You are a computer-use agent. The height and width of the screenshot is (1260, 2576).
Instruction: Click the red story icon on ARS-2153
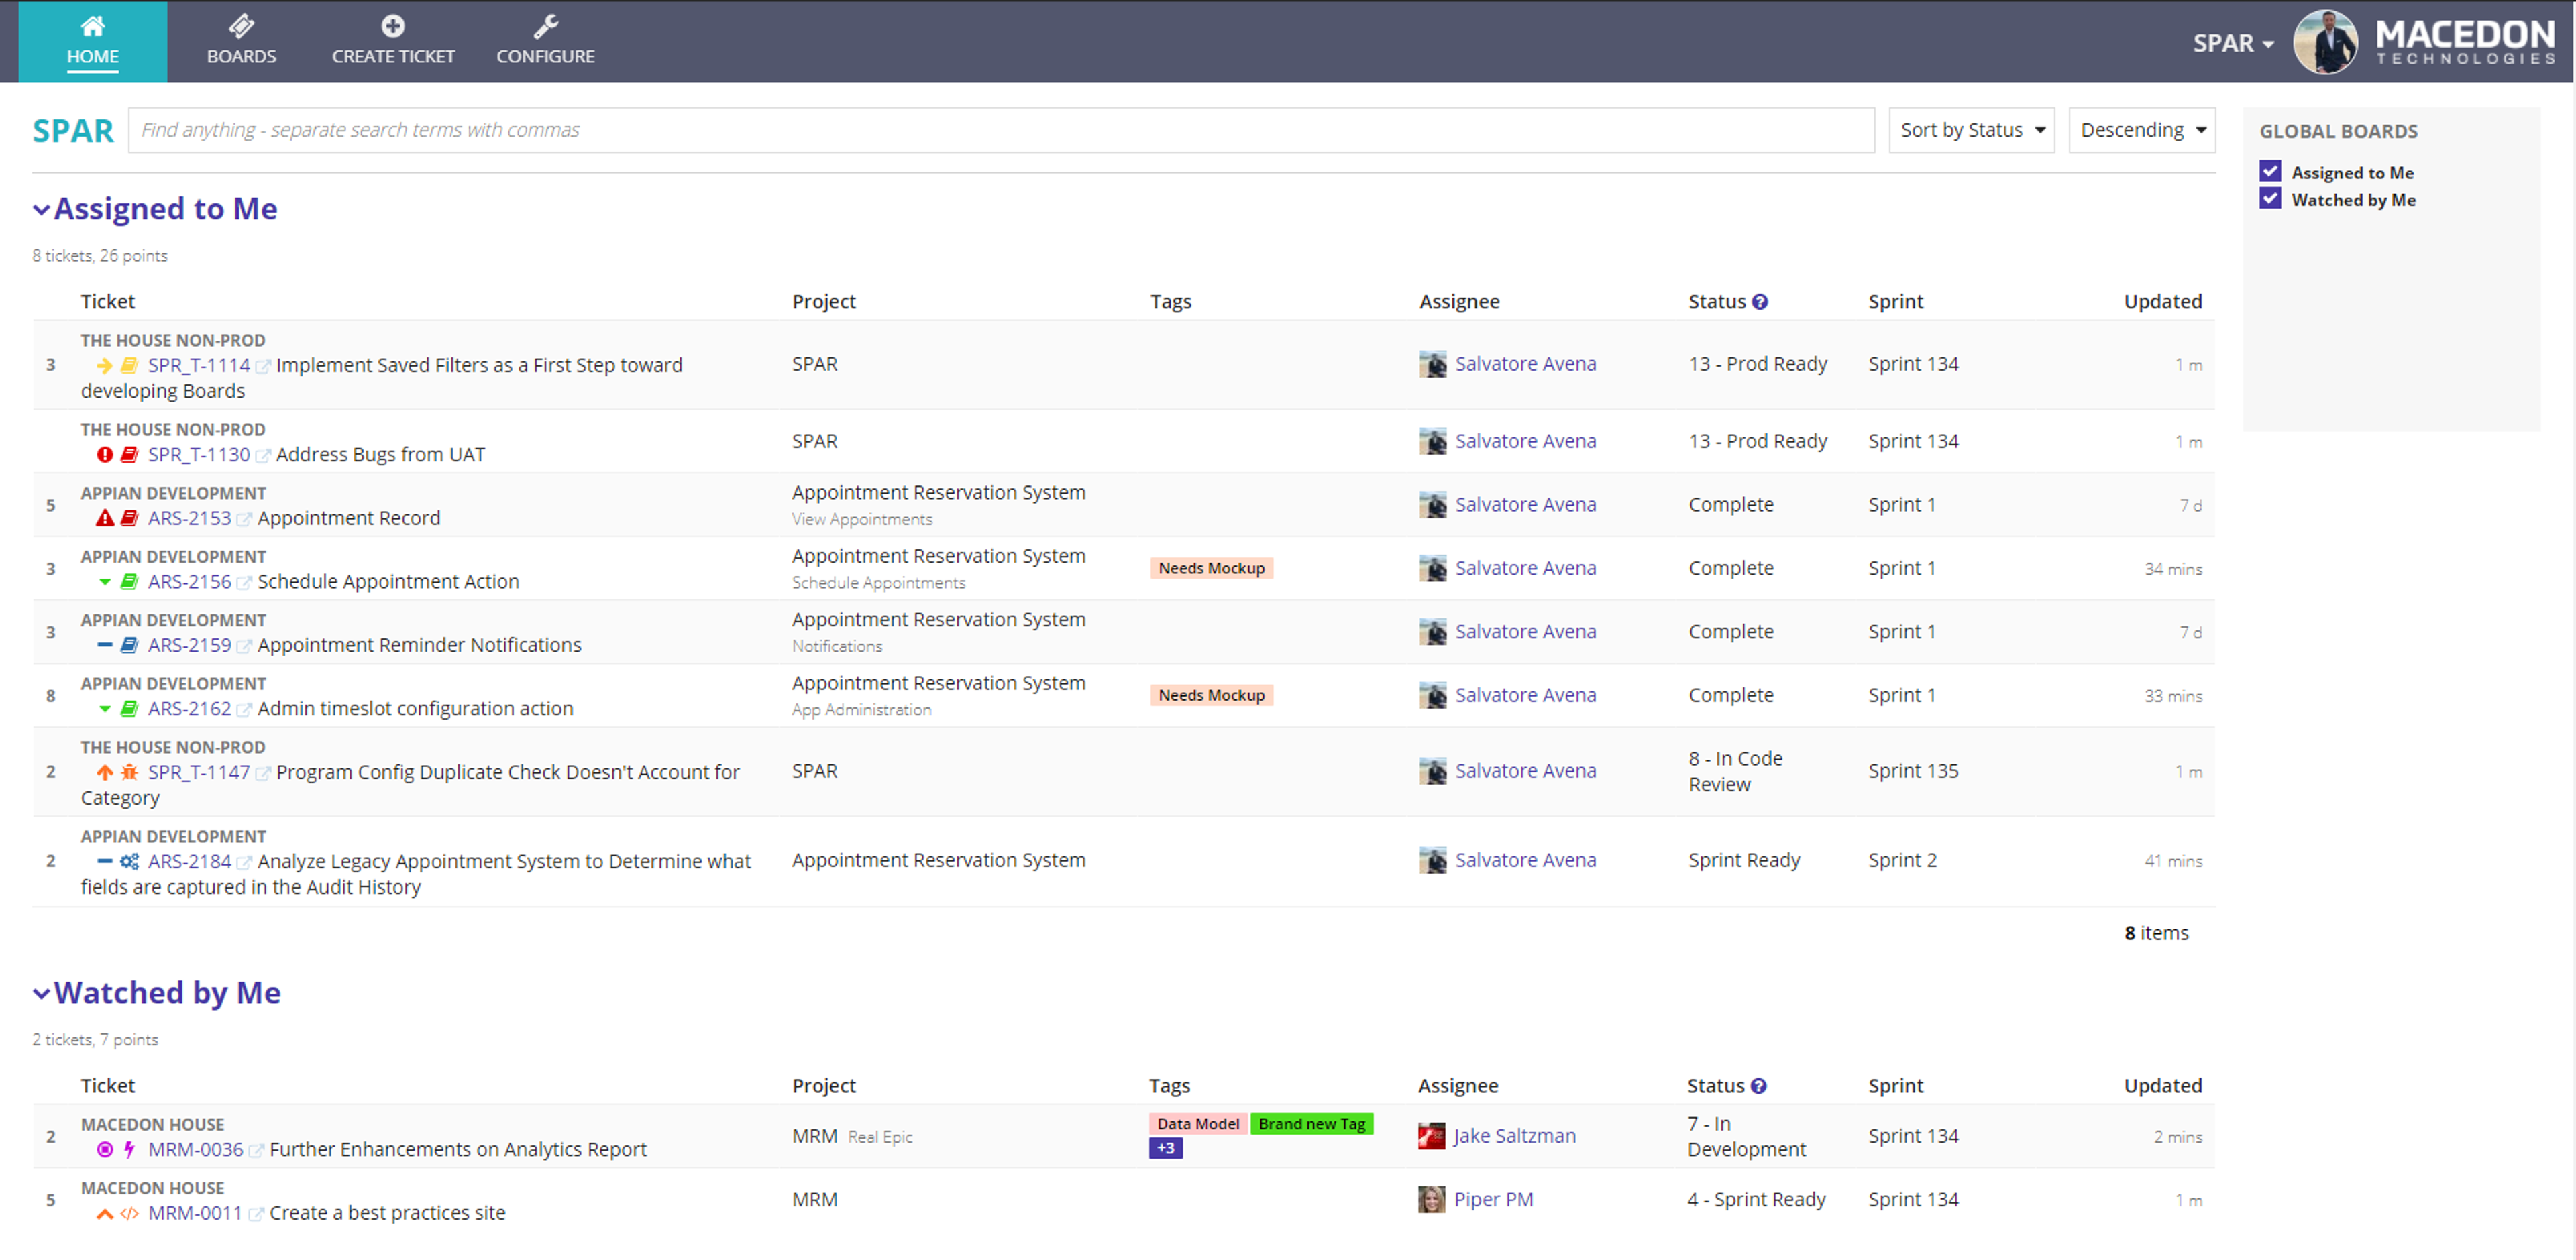pos(129,518)
